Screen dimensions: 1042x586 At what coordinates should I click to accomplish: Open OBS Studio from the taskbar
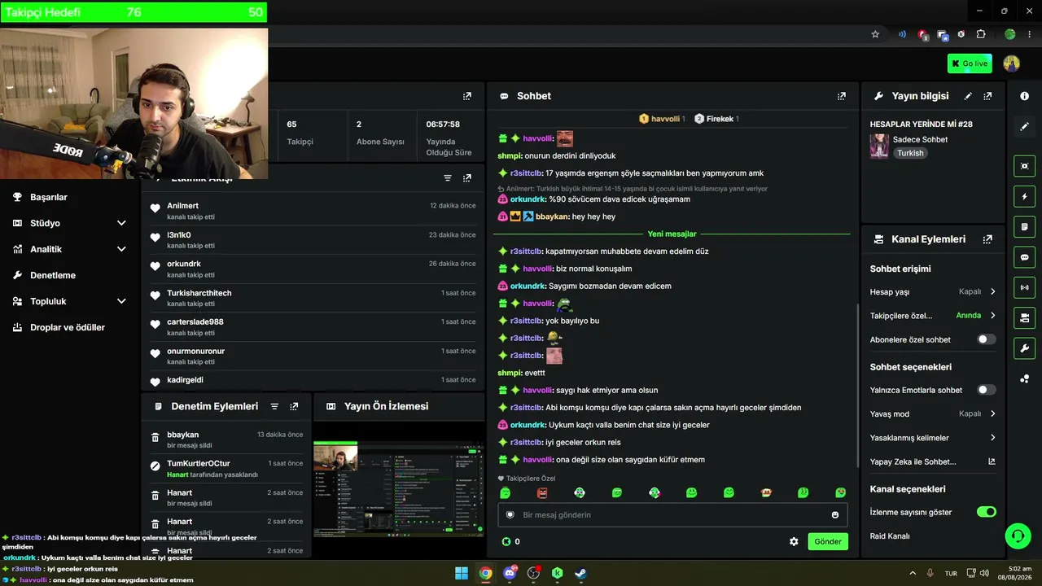click(x=533, y=573)
